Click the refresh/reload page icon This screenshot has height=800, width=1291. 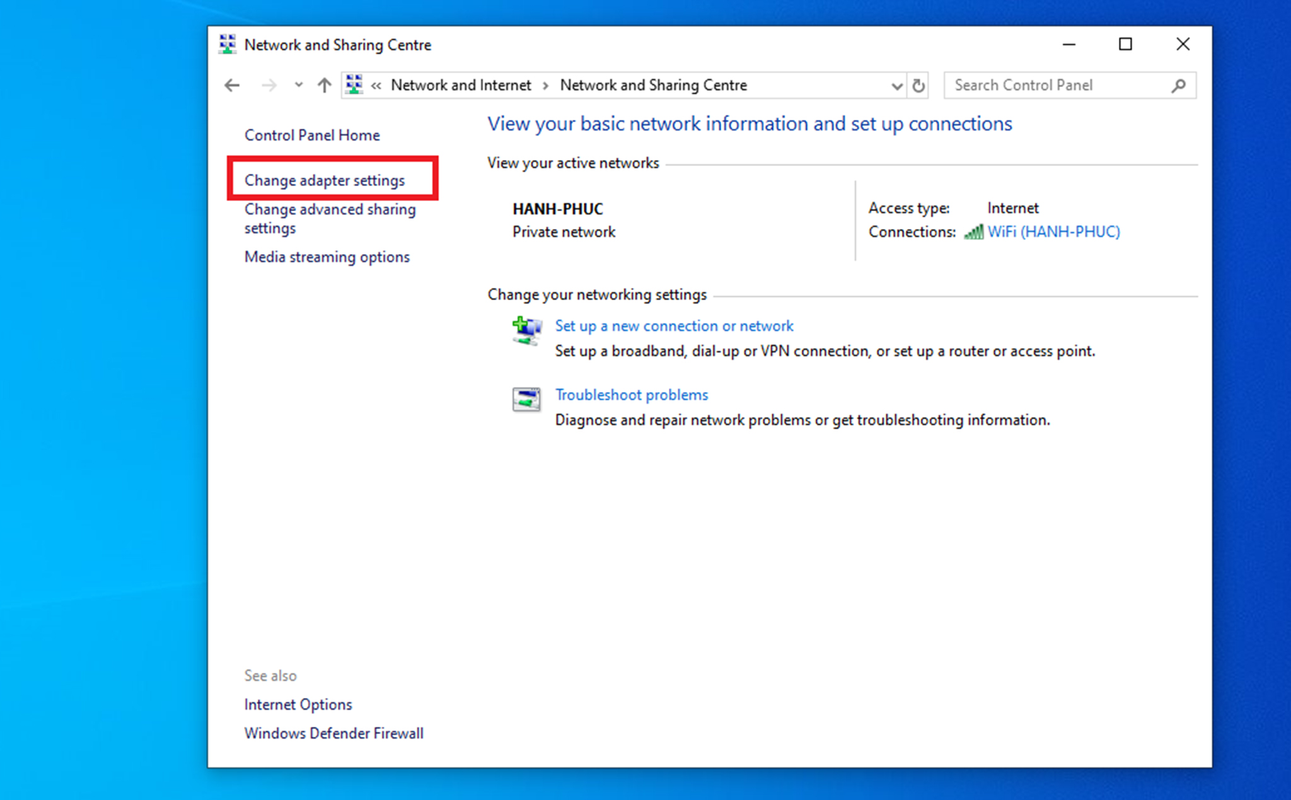(x=919, y=84)
